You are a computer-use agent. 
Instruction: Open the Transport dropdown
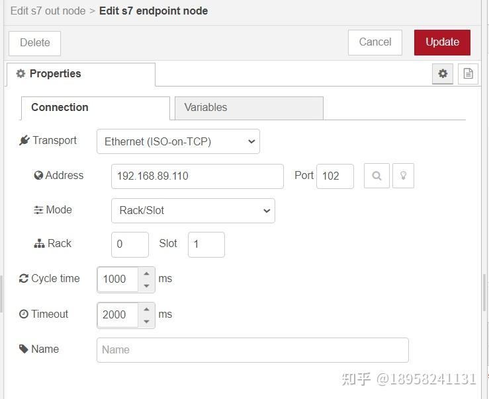[x=178, y=141]
